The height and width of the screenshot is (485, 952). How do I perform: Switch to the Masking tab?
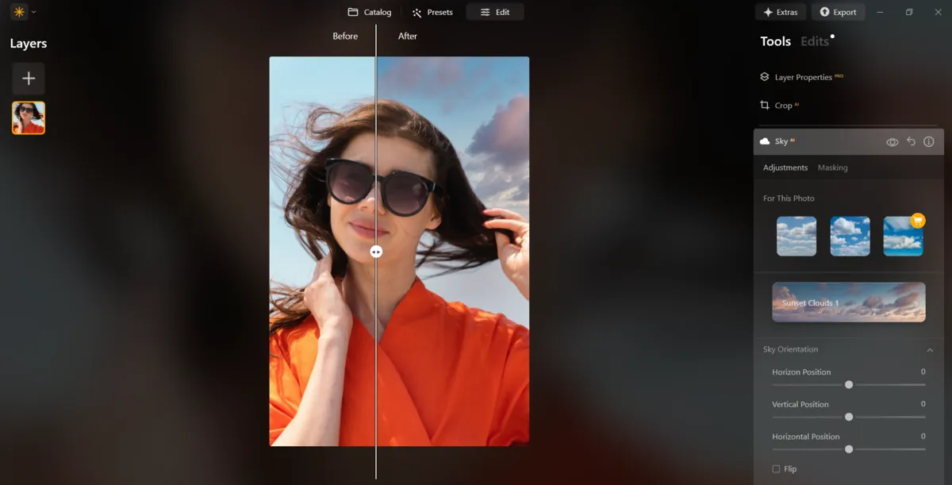click(x=833, y=167)
